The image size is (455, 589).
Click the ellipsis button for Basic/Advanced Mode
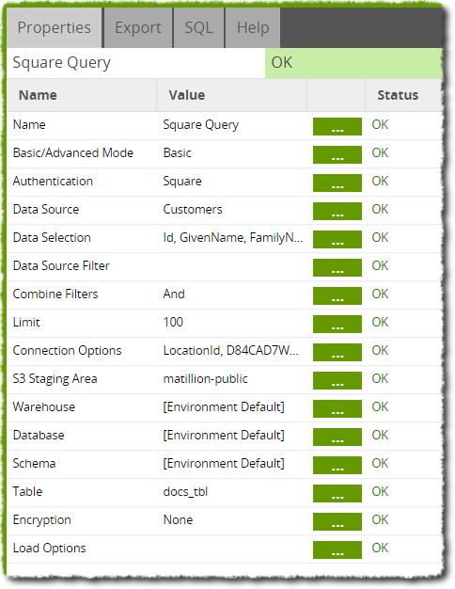[337, 154]
